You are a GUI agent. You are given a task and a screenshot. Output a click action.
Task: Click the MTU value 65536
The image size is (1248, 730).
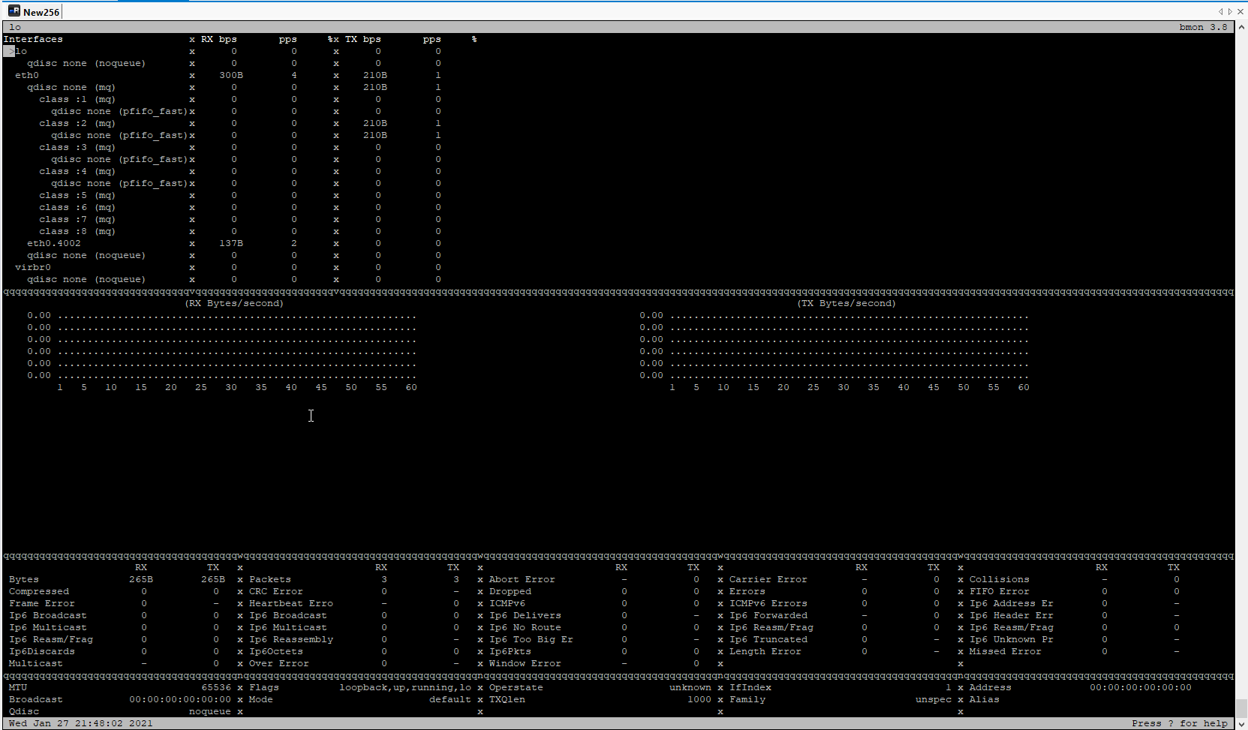(x=216, y=687)
